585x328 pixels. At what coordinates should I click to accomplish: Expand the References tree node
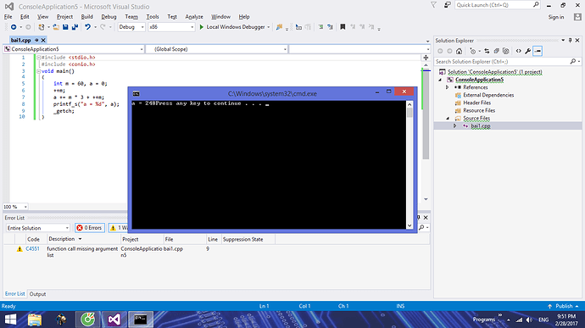(448, 87)
